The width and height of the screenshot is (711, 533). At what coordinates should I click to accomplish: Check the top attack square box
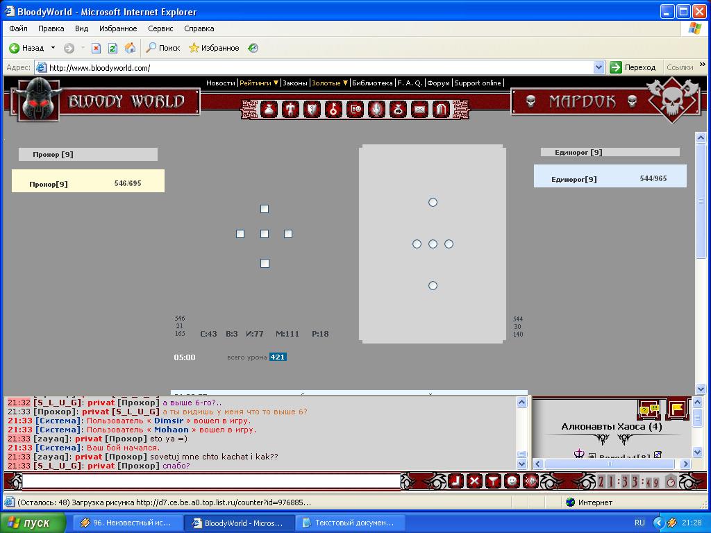click(265, 209)
